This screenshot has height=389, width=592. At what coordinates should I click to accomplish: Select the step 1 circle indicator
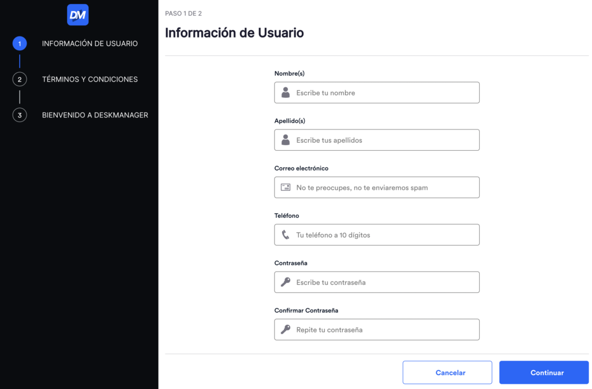point(19,43)
